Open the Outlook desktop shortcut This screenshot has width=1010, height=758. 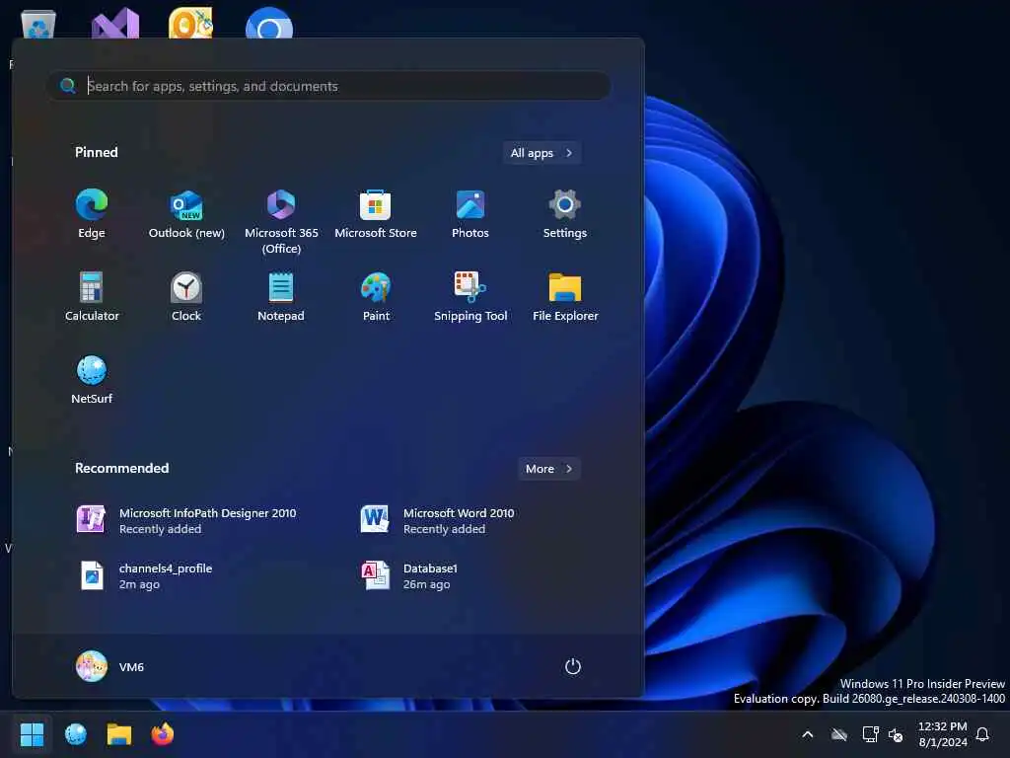point(190,24)
